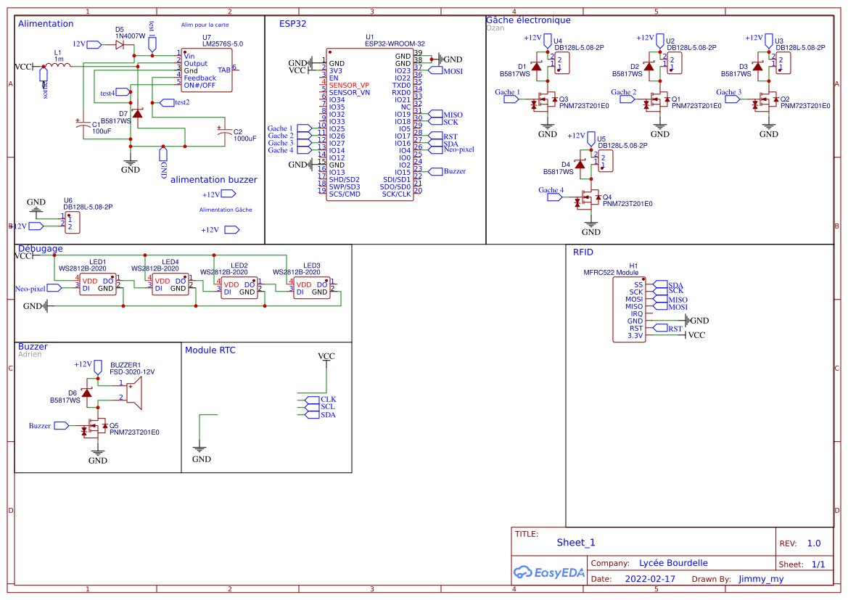Viewport: 848px width, 600px height.
Task: Click the REV value 1.0
Action: pos(814,543)
